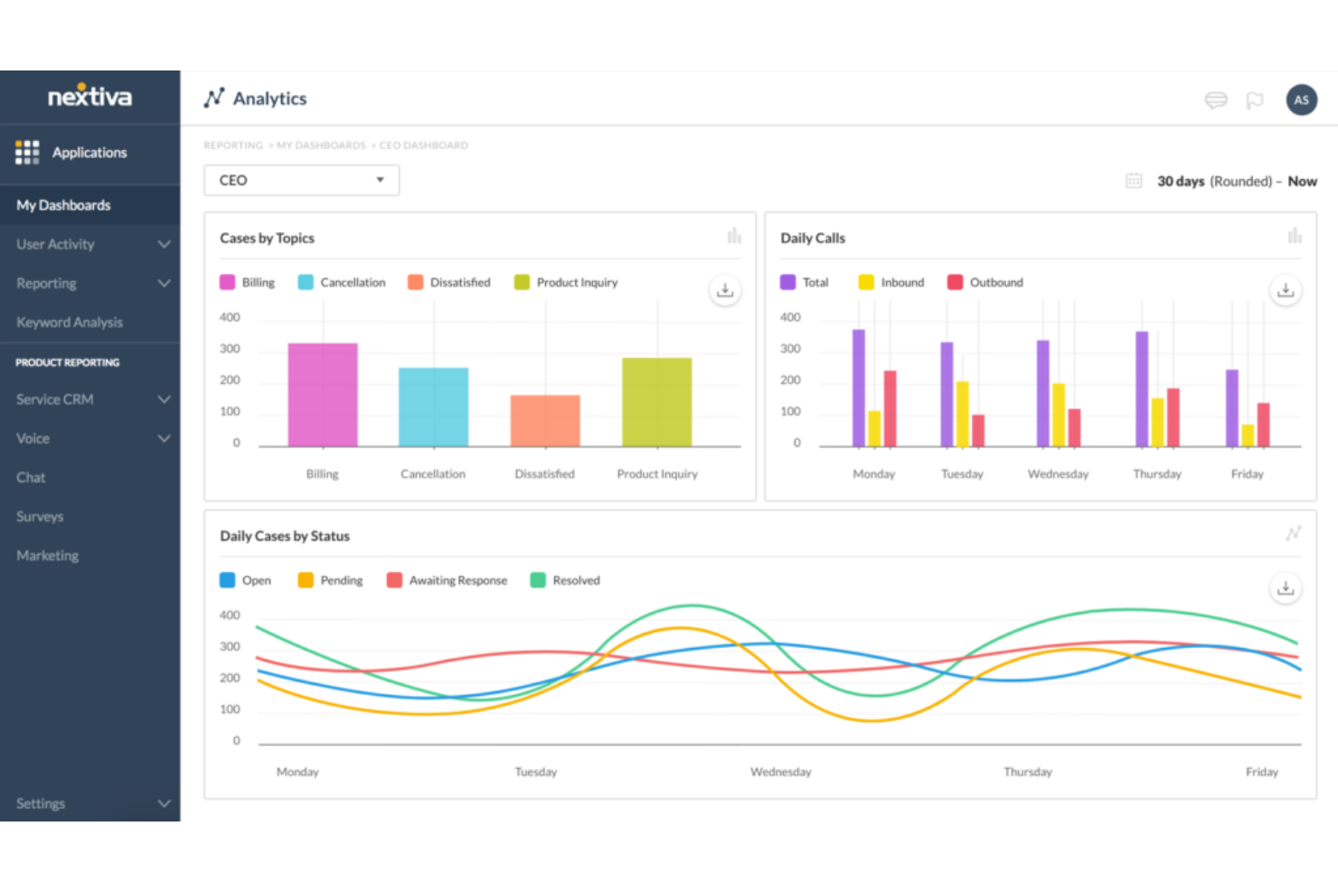Open the AS user avatar menu
The width and height of the screenshot is (1338, 892).
pyautogui.click(x=1301, y=100)
